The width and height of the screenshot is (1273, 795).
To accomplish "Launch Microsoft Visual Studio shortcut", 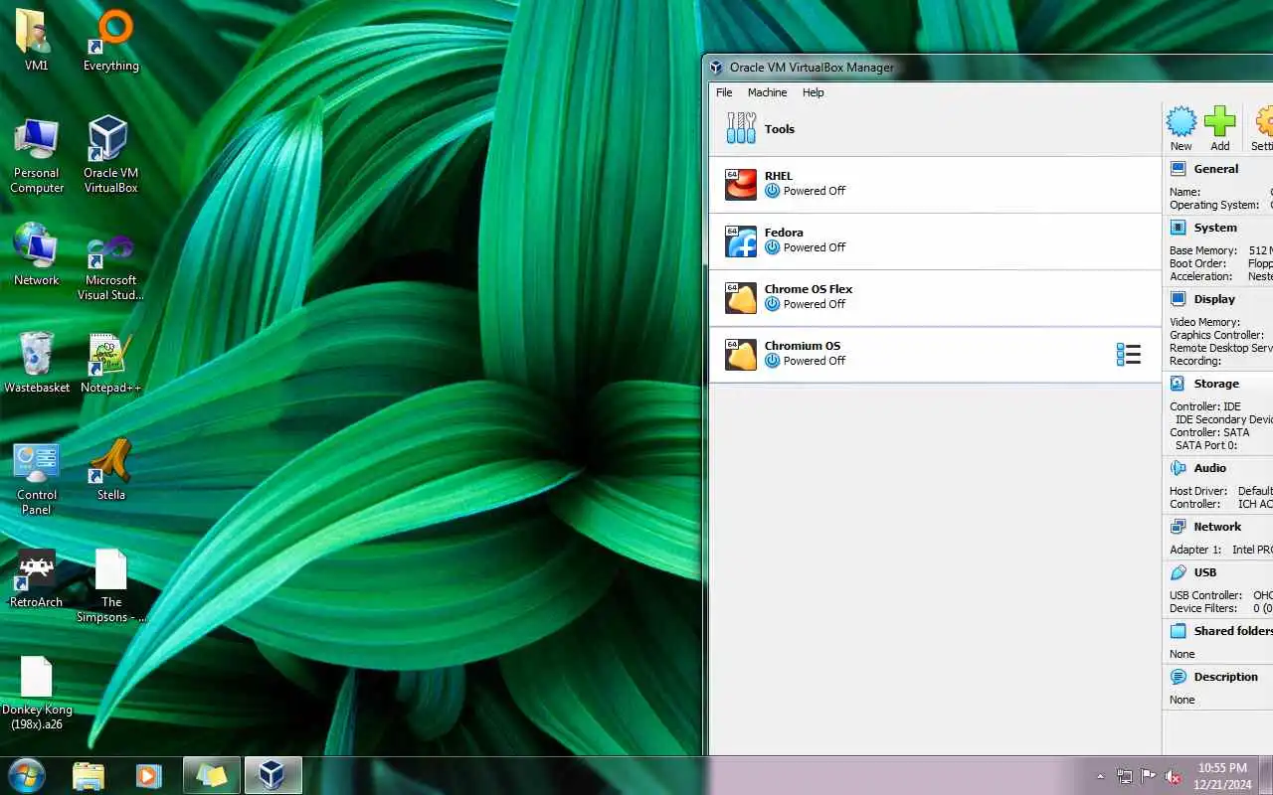I will coord(110,266).
